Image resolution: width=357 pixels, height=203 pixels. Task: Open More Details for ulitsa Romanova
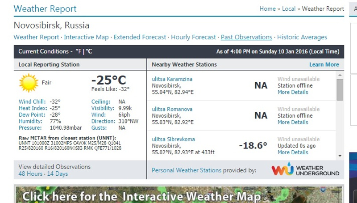tap(293, 122)
